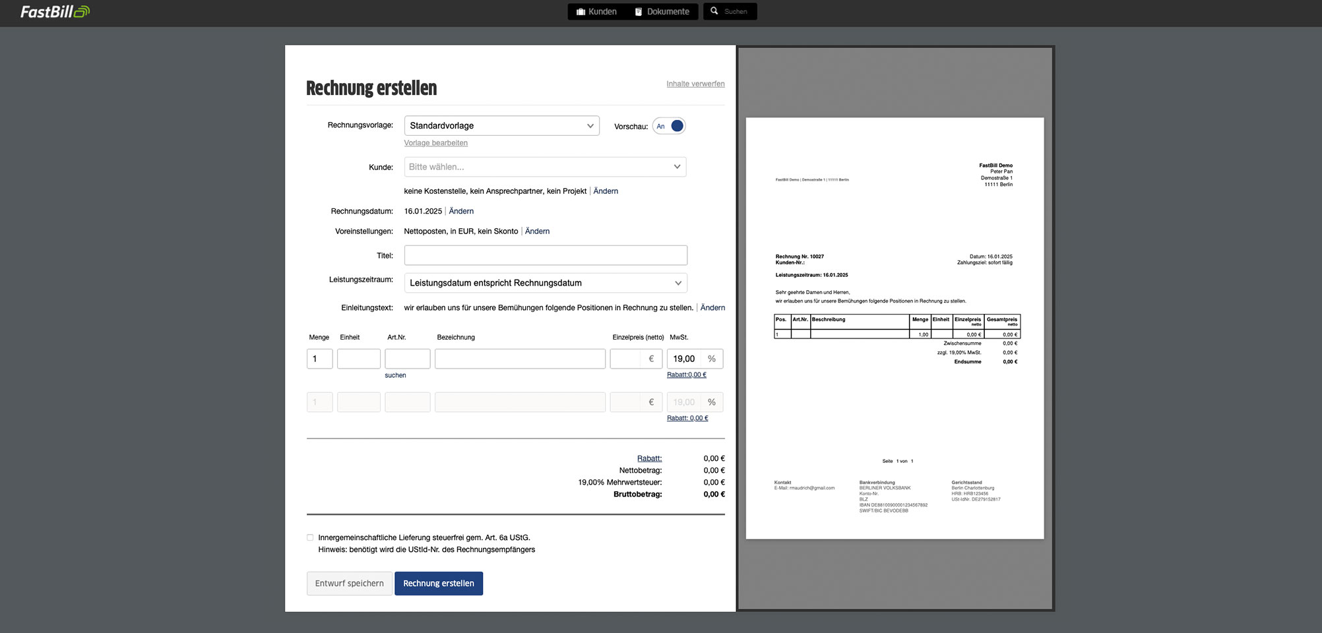Click the Einheit field in first row
Image resolution: width=1322 pixels, height=633 pixels.
359,359
